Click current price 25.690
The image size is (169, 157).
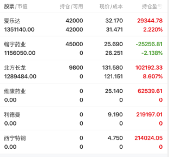pos(113,44)
